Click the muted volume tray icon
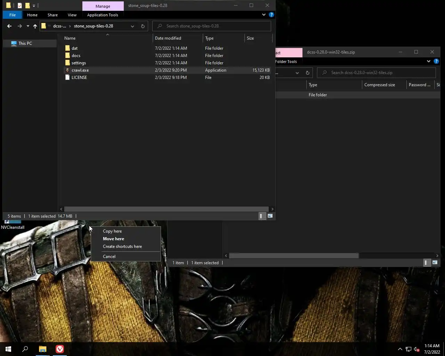 [x=417, y=349]
